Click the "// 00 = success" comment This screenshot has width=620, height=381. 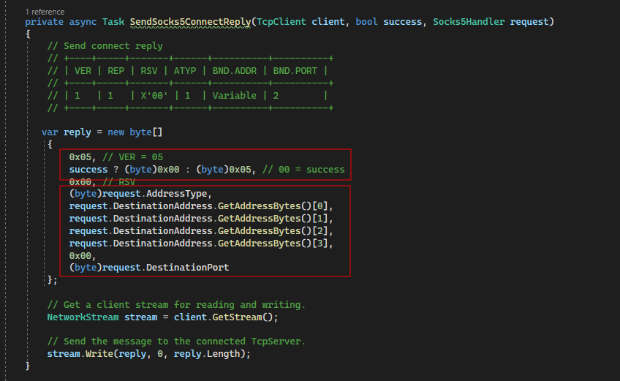(305, 170)
